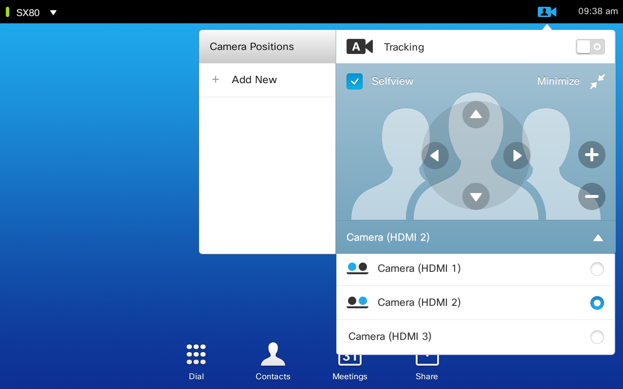Viewport: 623px width, 389px height.
Task: Open the Dial keypad icon
Action: click(196, 354)
